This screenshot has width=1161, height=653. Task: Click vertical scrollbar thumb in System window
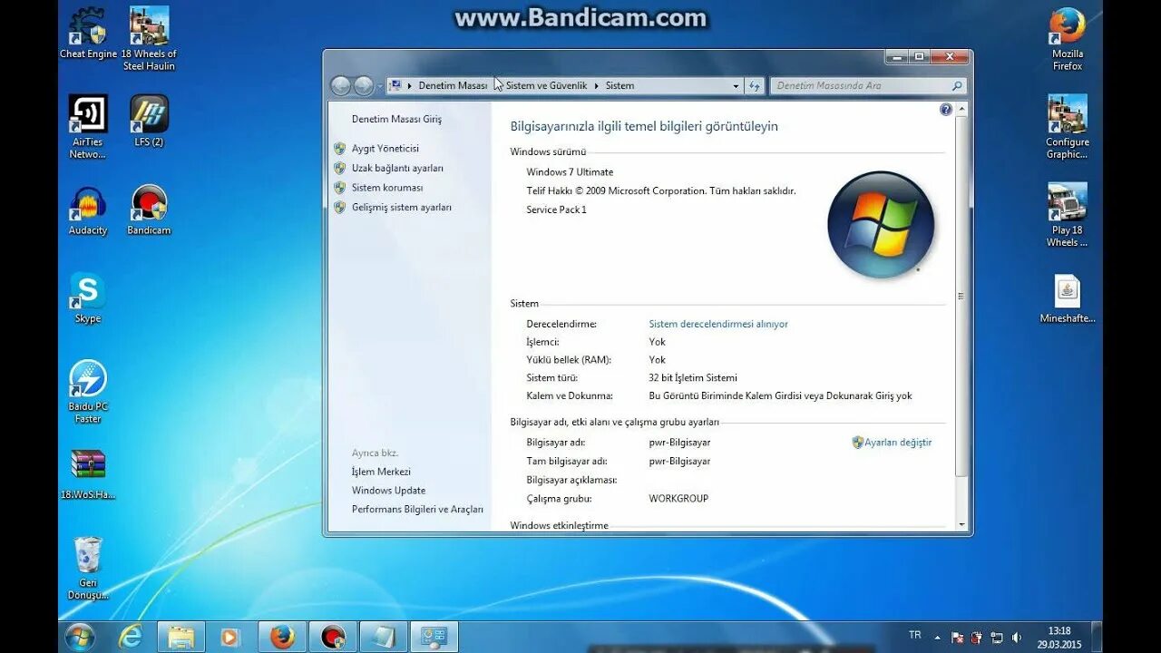[x=961, y=296]
